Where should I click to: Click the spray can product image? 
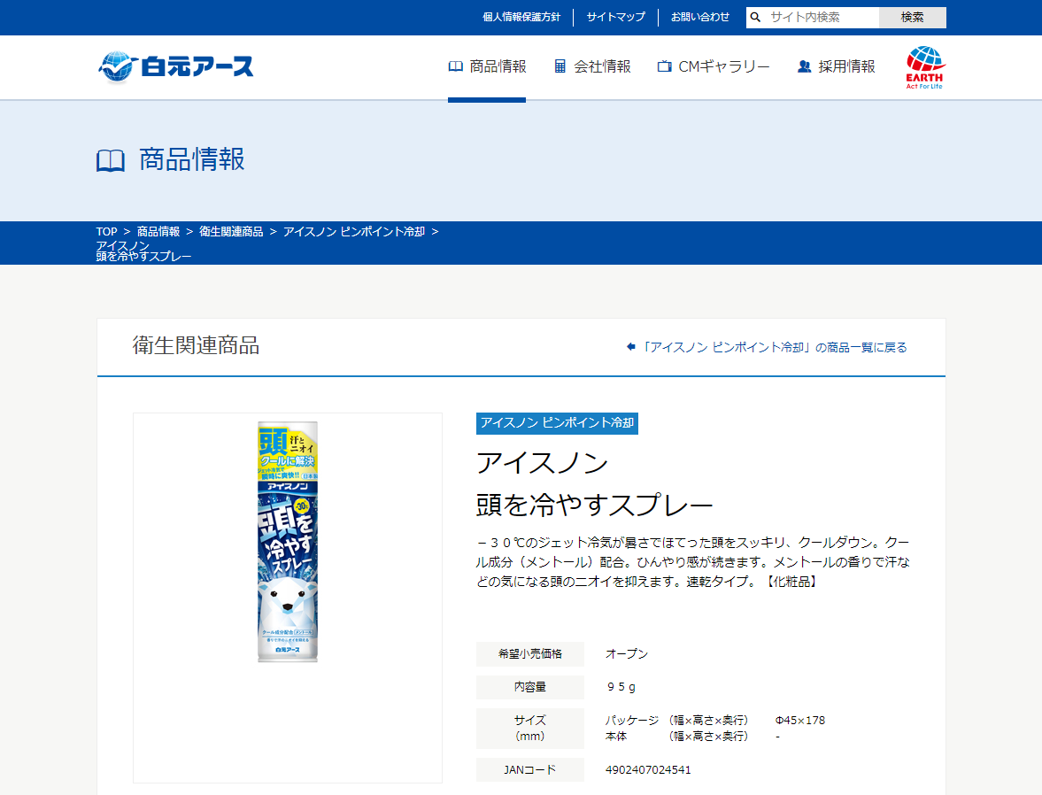coord(288,542)
